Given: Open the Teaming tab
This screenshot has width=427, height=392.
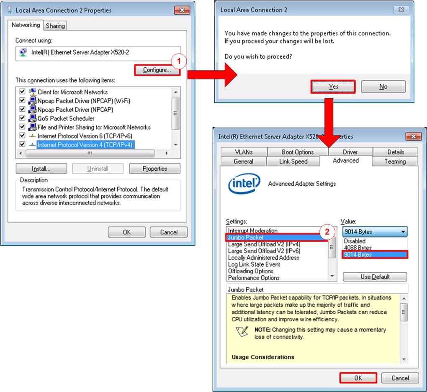Looking at the screenshot, I should [395, 161].
